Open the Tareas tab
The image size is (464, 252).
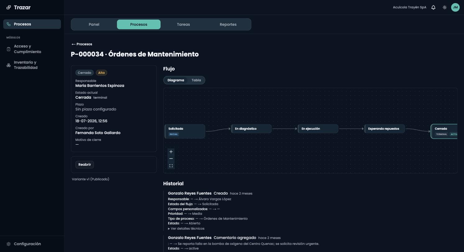click(183, 25)
